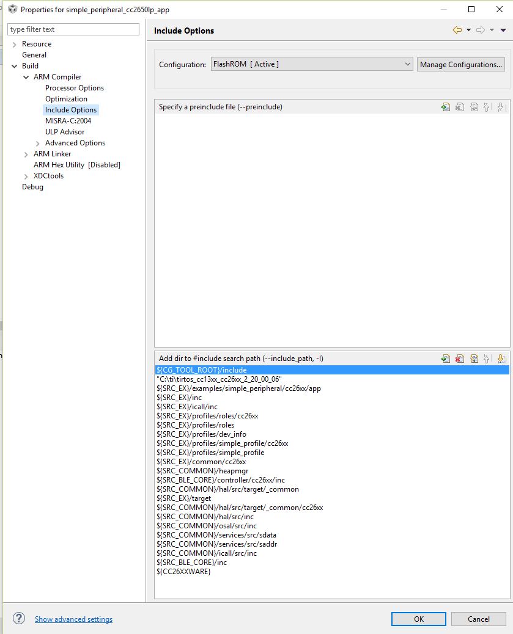The height and width of the screenshot is (634, 513).
Task: Select ARM Hex Utility [Disabled] item
Action: pos(77,164)
